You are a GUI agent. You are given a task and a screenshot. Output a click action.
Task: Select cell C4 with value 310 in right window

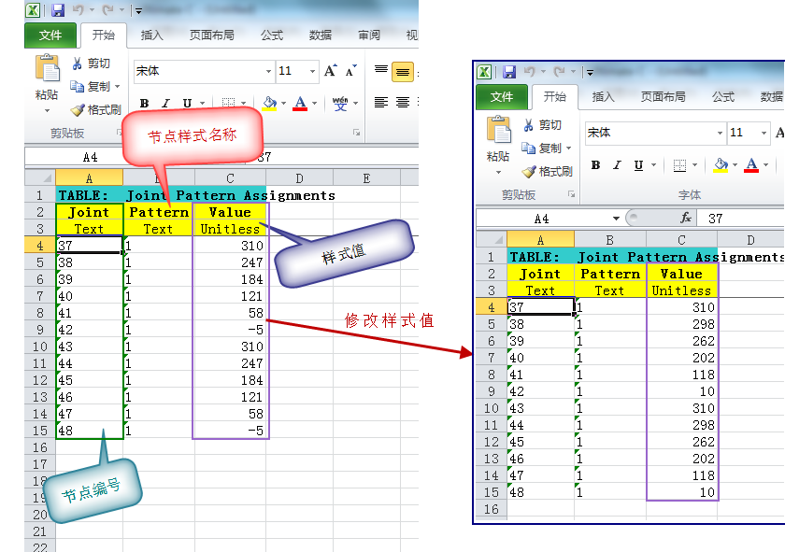coord(681,307)
